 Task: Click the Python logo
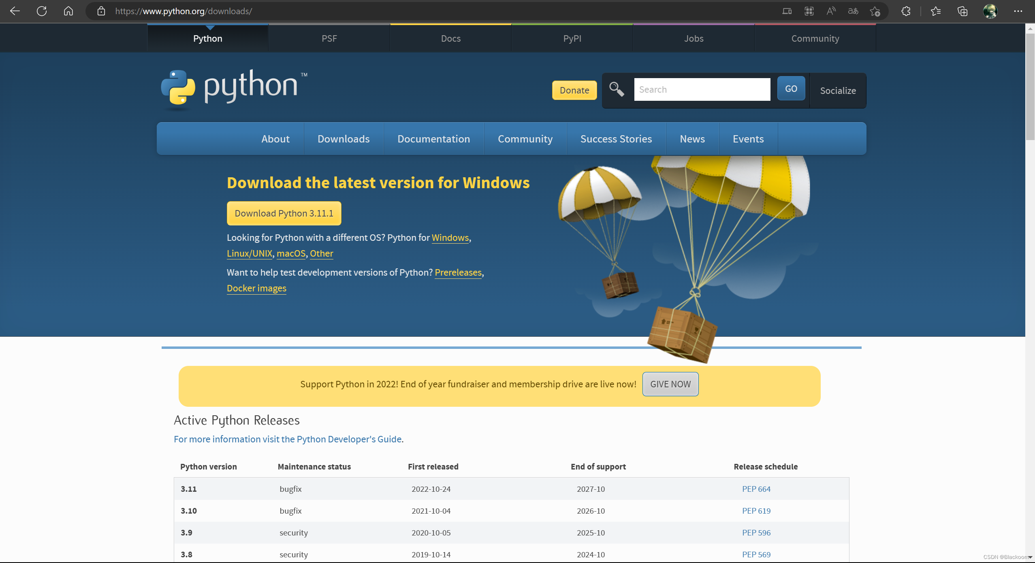coord(234,89)
